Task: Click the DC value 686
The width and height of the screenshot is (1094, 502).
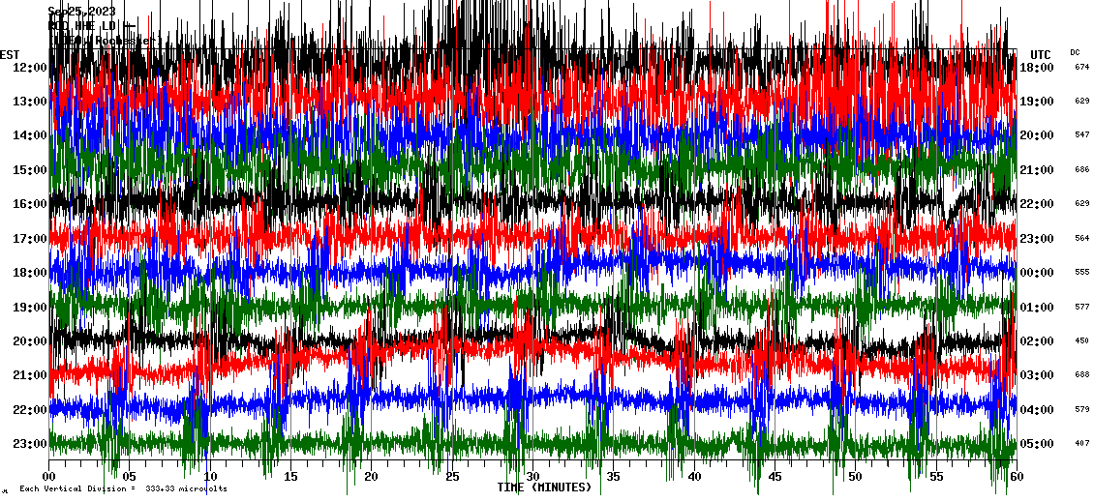Action: click(x=1082, y=169)
